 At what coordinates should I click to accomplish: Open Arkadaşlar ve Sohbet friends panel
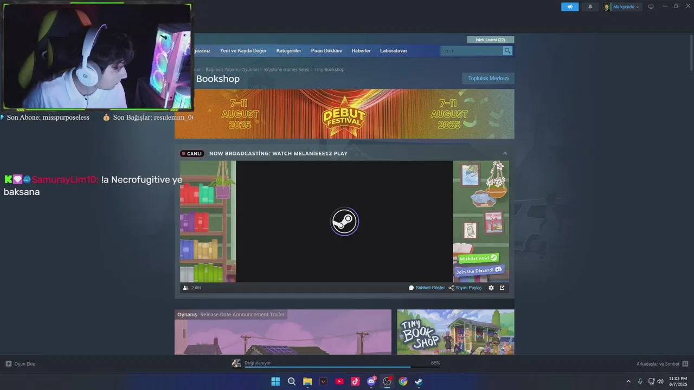[x=662, y=363]
